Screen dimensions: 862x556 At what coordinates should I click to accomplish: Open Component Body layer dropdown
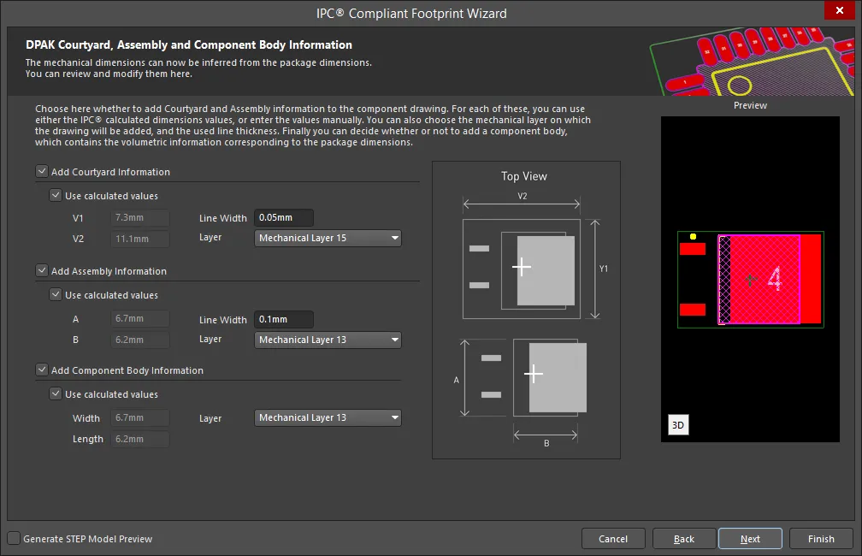click(328, 418)
